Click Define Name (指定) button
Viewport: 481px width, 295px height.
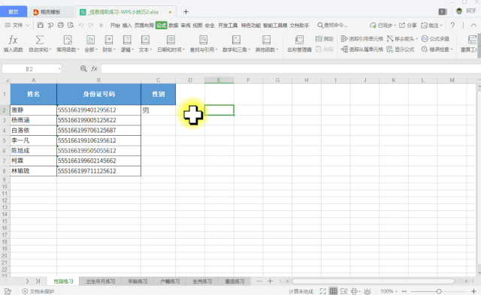(x=324, y=38)
